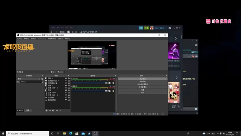Click the Steam profile avatar
The height and width of the screenshot is (136, 241).
pos(152,28)
